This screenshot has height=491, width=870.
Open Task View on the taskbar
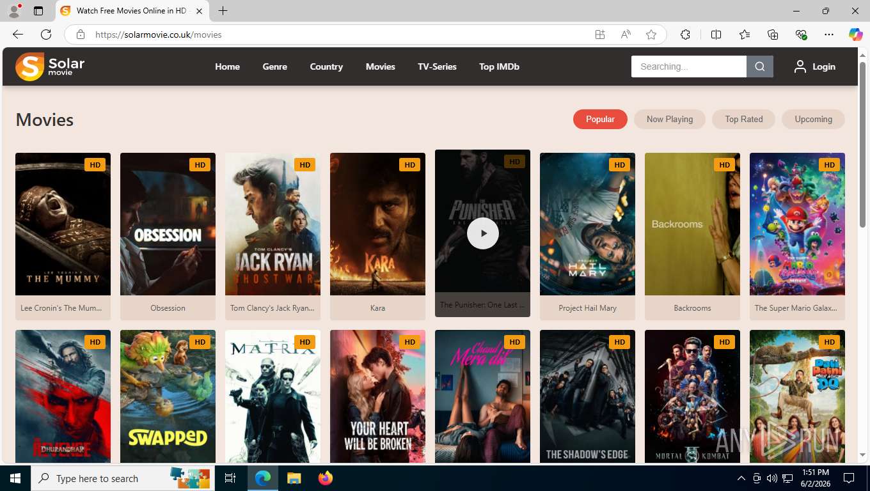tap(230, 478)
